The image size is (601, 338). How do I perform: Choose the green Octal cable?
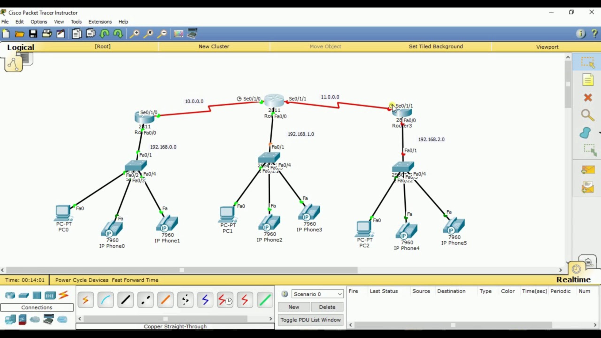[x=265, y=300]
